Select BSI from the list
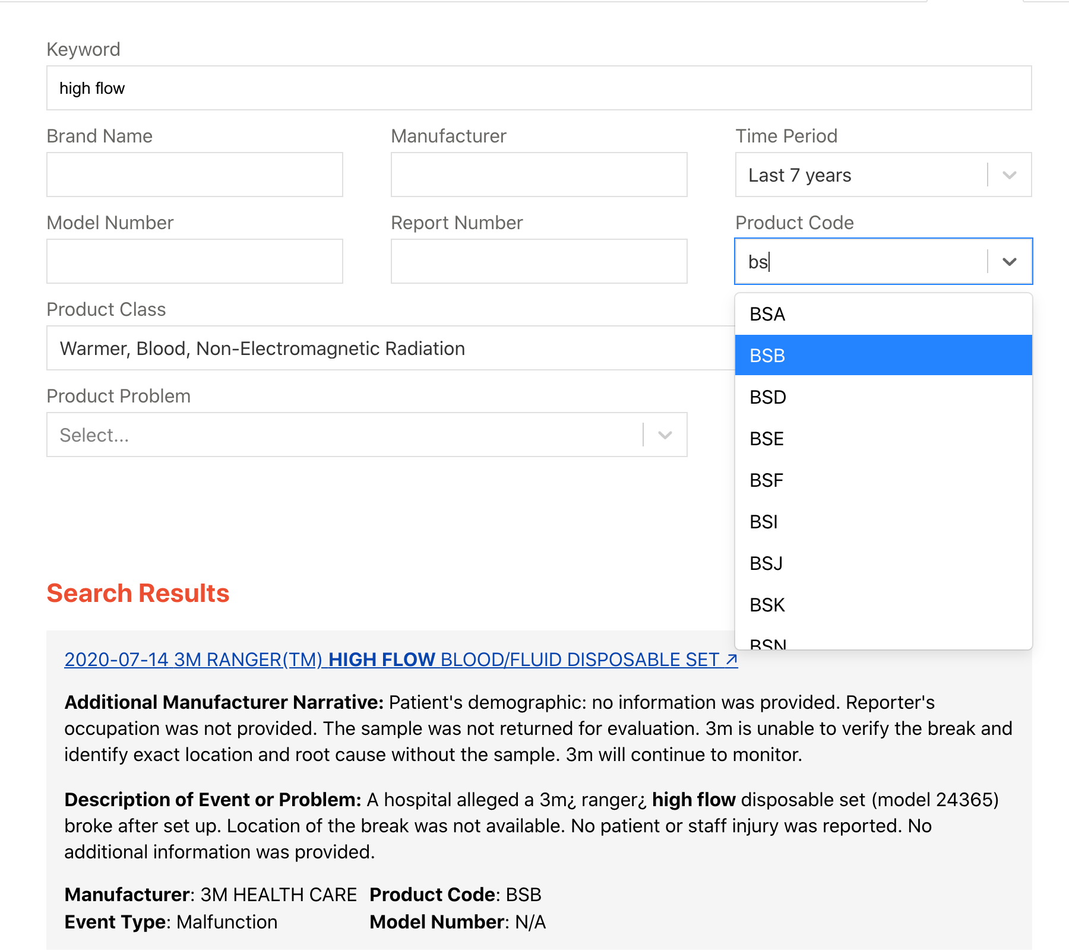 pos(883,522)
